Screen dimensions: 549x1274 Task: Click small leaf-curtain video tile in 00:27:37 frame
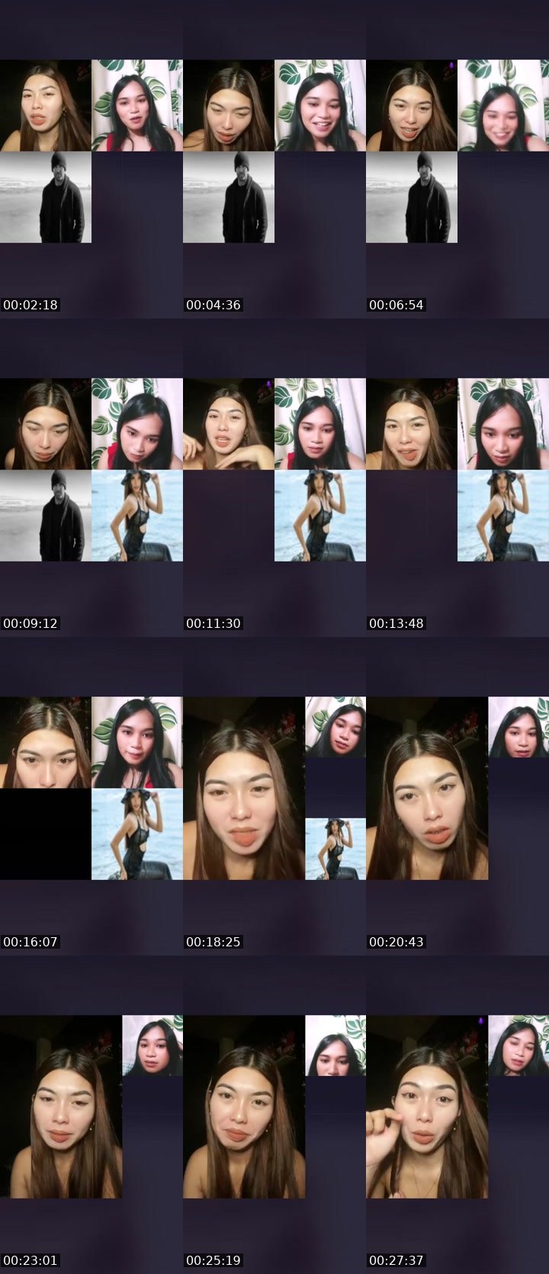point(518,1045)
